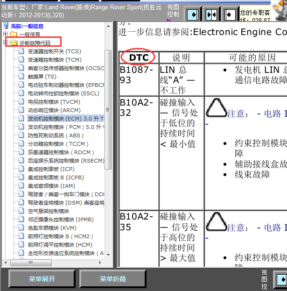Click page icon beside 变速器控制开关 (TCS)

click(21, 51)
